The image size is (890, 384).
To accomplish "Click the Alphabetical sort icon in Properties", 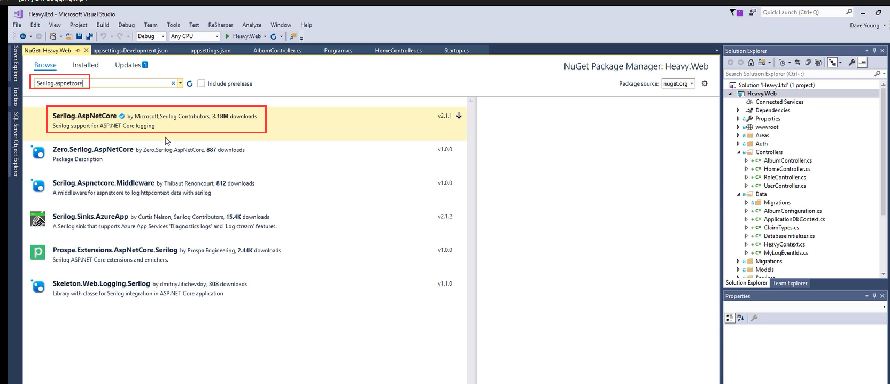I will point(740,318).
